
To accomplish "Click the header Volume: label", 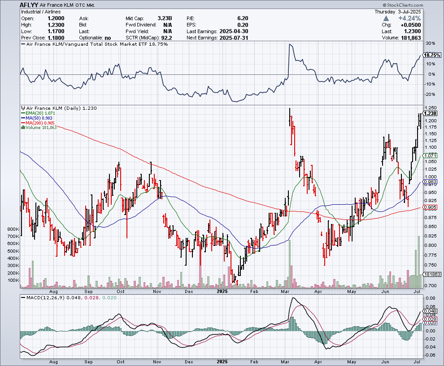I will click(x=390, y=38).
